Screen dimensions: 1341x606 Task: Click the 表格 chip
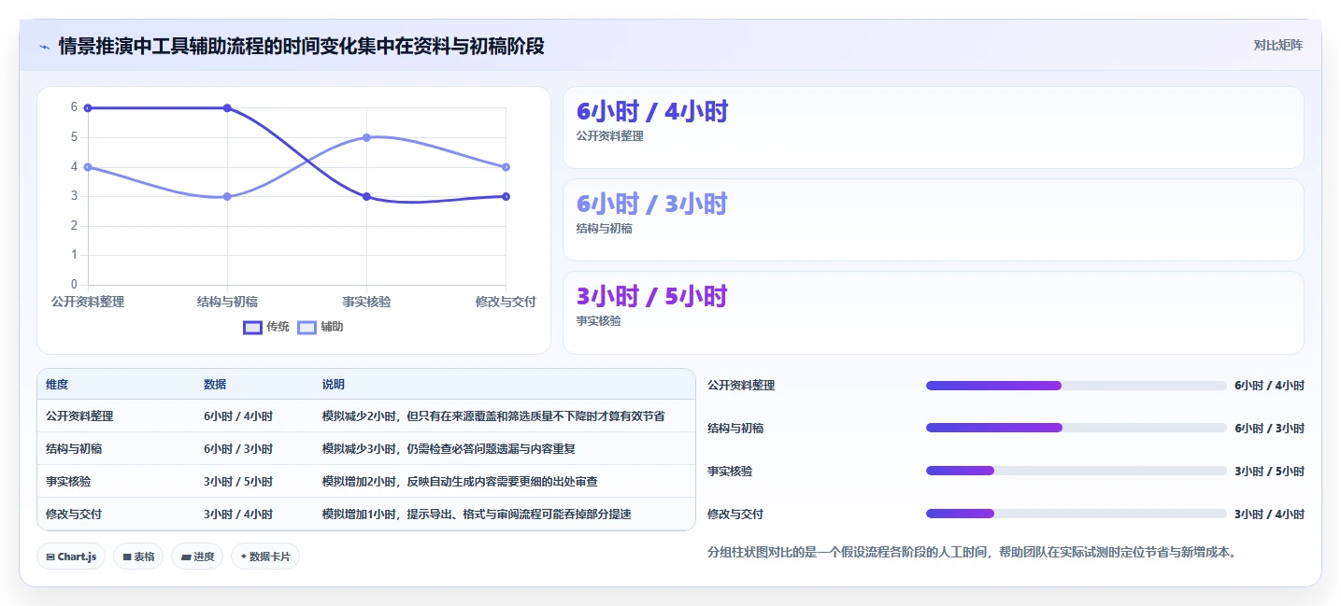[138, 557]
